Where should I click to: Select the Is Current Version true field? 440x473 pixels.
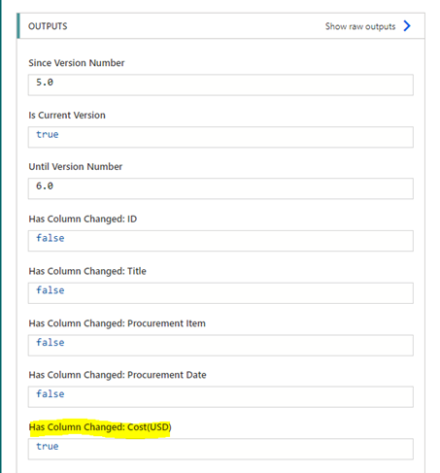pos(220,137)
